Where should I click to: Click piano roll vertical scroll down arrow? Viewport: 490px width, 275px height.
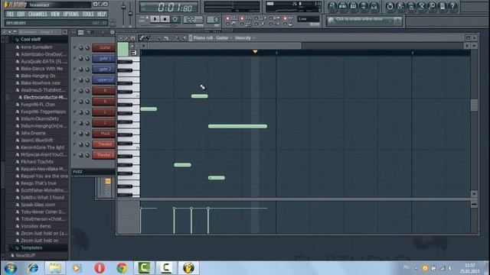[474, 194]
